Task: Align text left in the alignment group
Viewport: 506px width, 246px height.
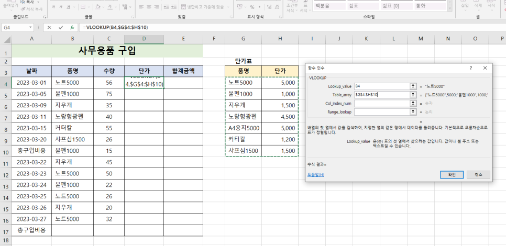Action: 141,7
